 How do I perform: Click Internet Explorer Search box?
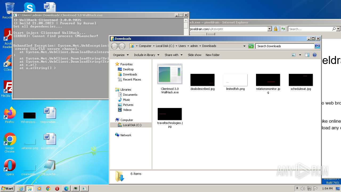(310, 29)
